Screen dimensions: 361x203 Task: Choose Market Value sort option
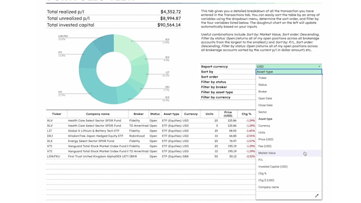coord(289,153)
